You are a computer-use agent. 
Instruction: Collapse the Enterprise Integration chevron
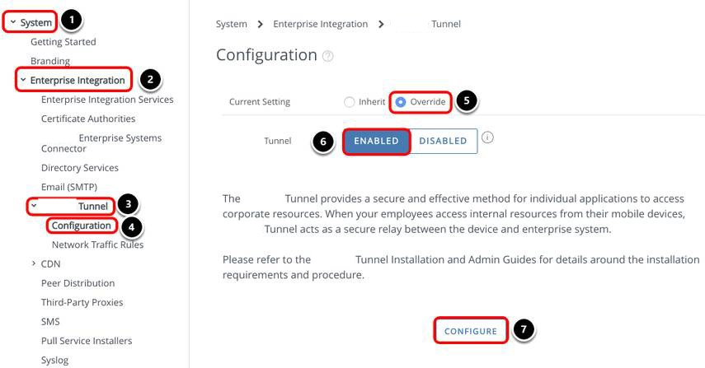(23, 80)
